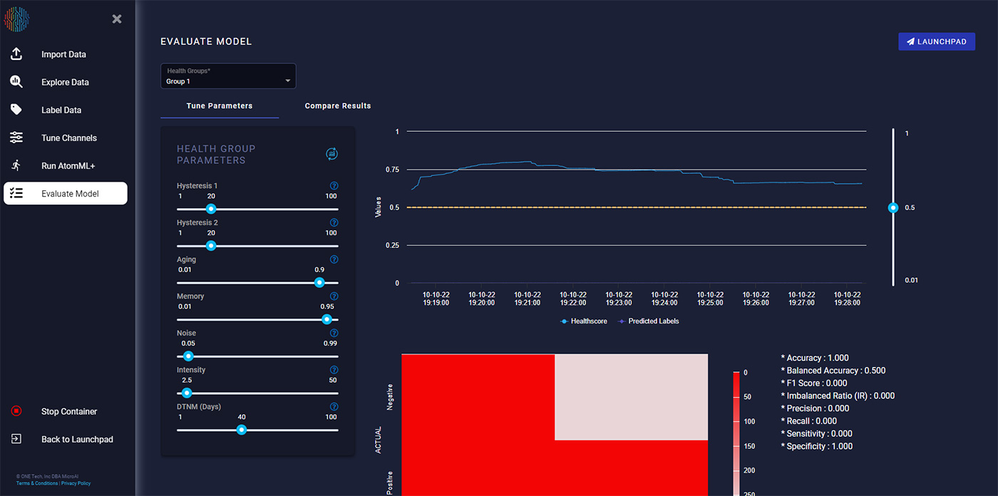Open help icon for Intensity
The image size is (998, 496).
(x=334, y=371)
